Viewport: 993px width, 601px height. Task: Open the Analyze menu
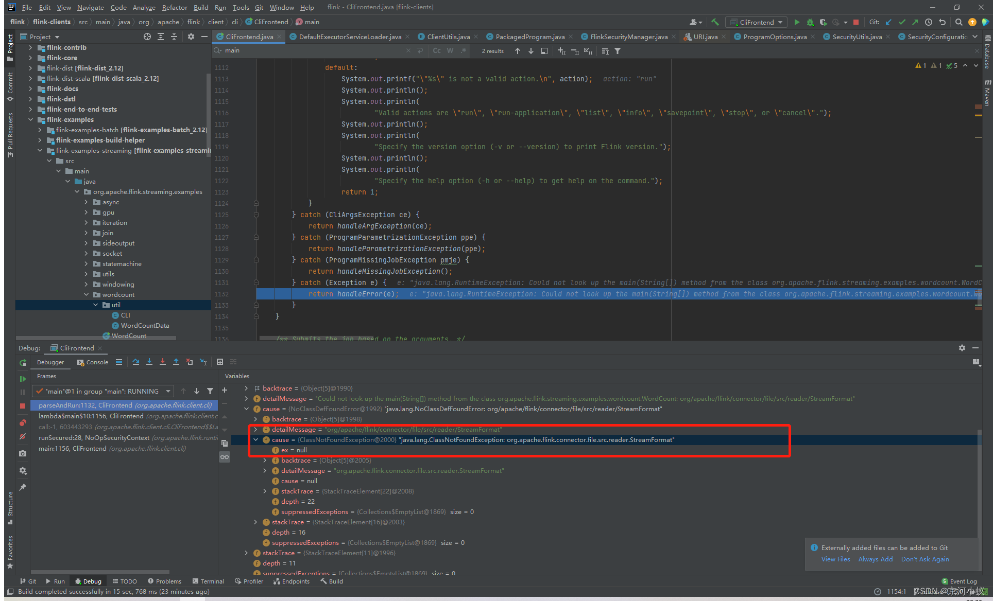(144, 7)
